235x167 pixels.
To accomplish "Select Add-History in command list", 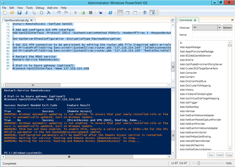I will pyautogui.click(x=186, y=90).
